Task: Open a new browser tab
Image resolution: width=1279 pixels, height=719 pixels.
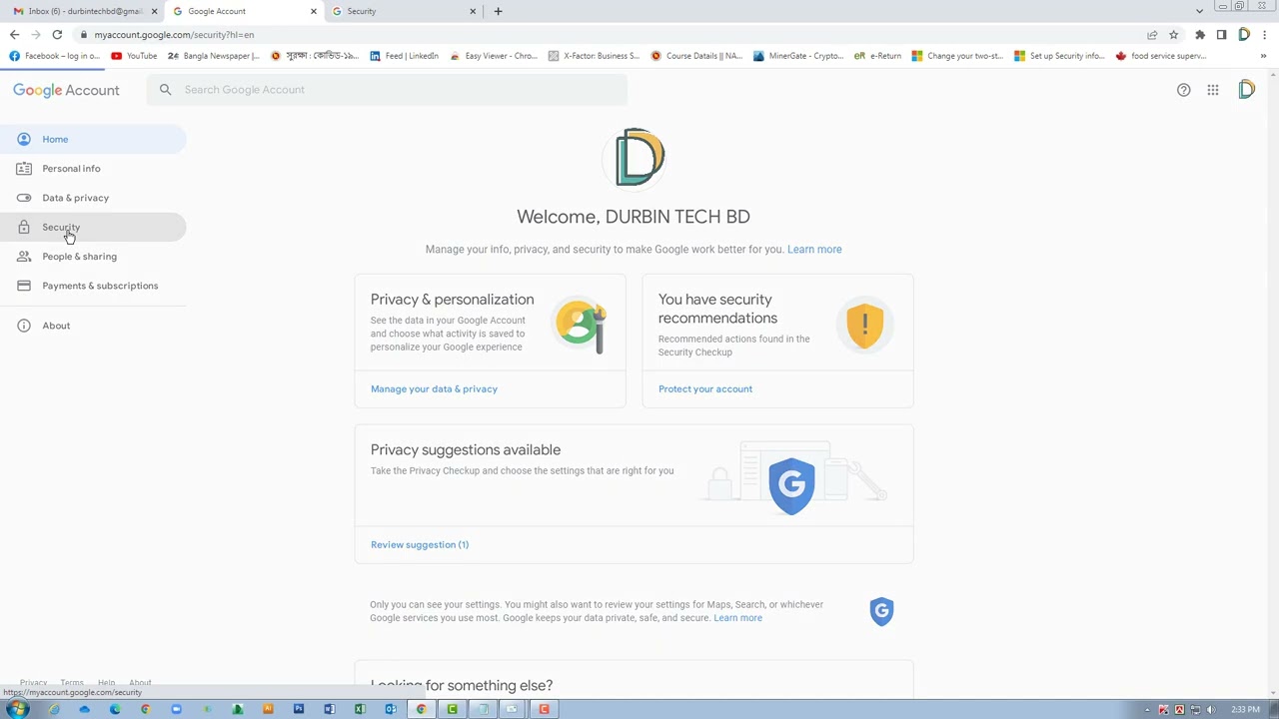Action: click(x=499, y=11)
